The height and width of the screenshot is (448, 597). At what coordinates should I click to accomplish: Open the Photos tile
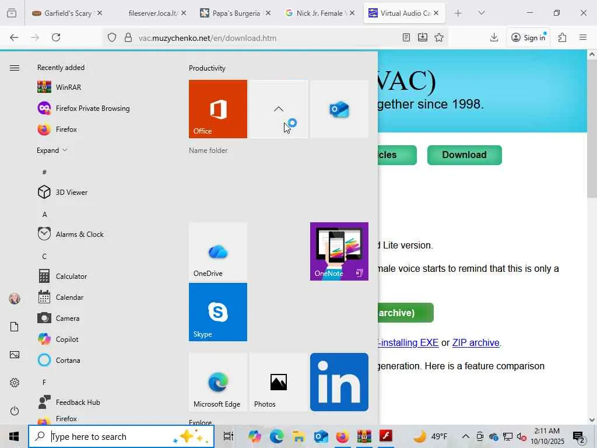[x=279, y=382]
